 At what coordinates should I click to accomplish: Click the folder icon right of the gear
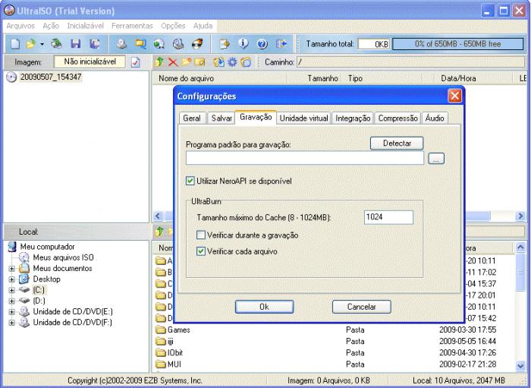click(x=247, y=62)
